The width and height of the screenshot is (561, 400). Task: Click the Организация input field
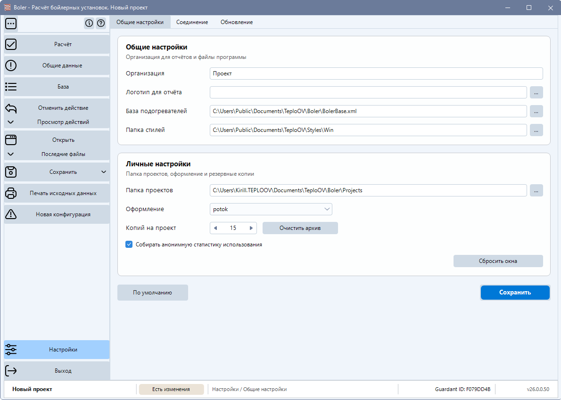click(x=376, y=73)
